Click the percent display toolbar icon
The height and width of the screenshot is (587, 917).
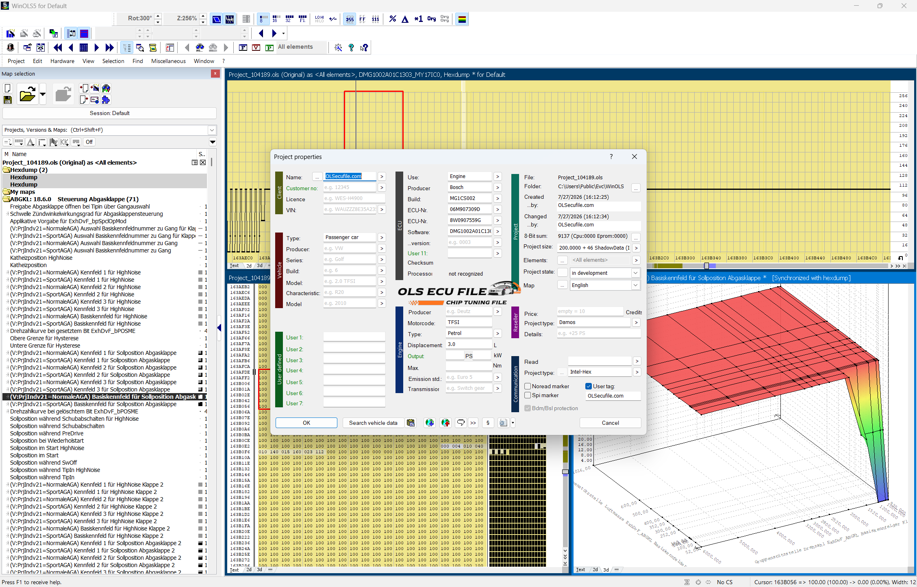[392, 19]
